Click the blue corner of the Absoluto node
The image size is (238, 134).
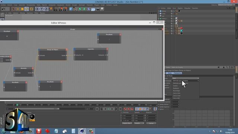15,68
